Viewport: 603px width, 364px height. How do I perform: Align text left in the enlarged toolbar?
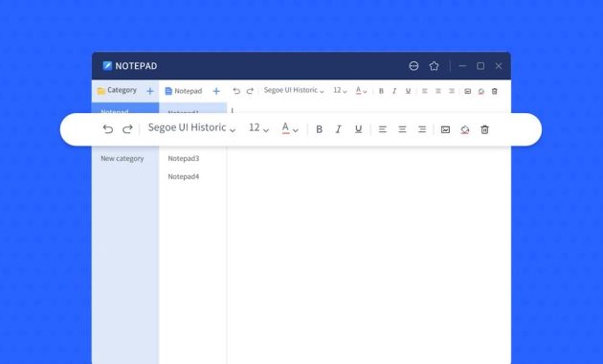click(382, 129)
